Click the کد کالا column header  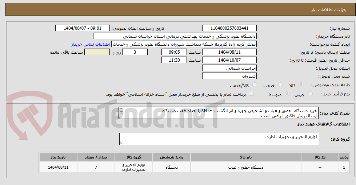coord(320,157)
